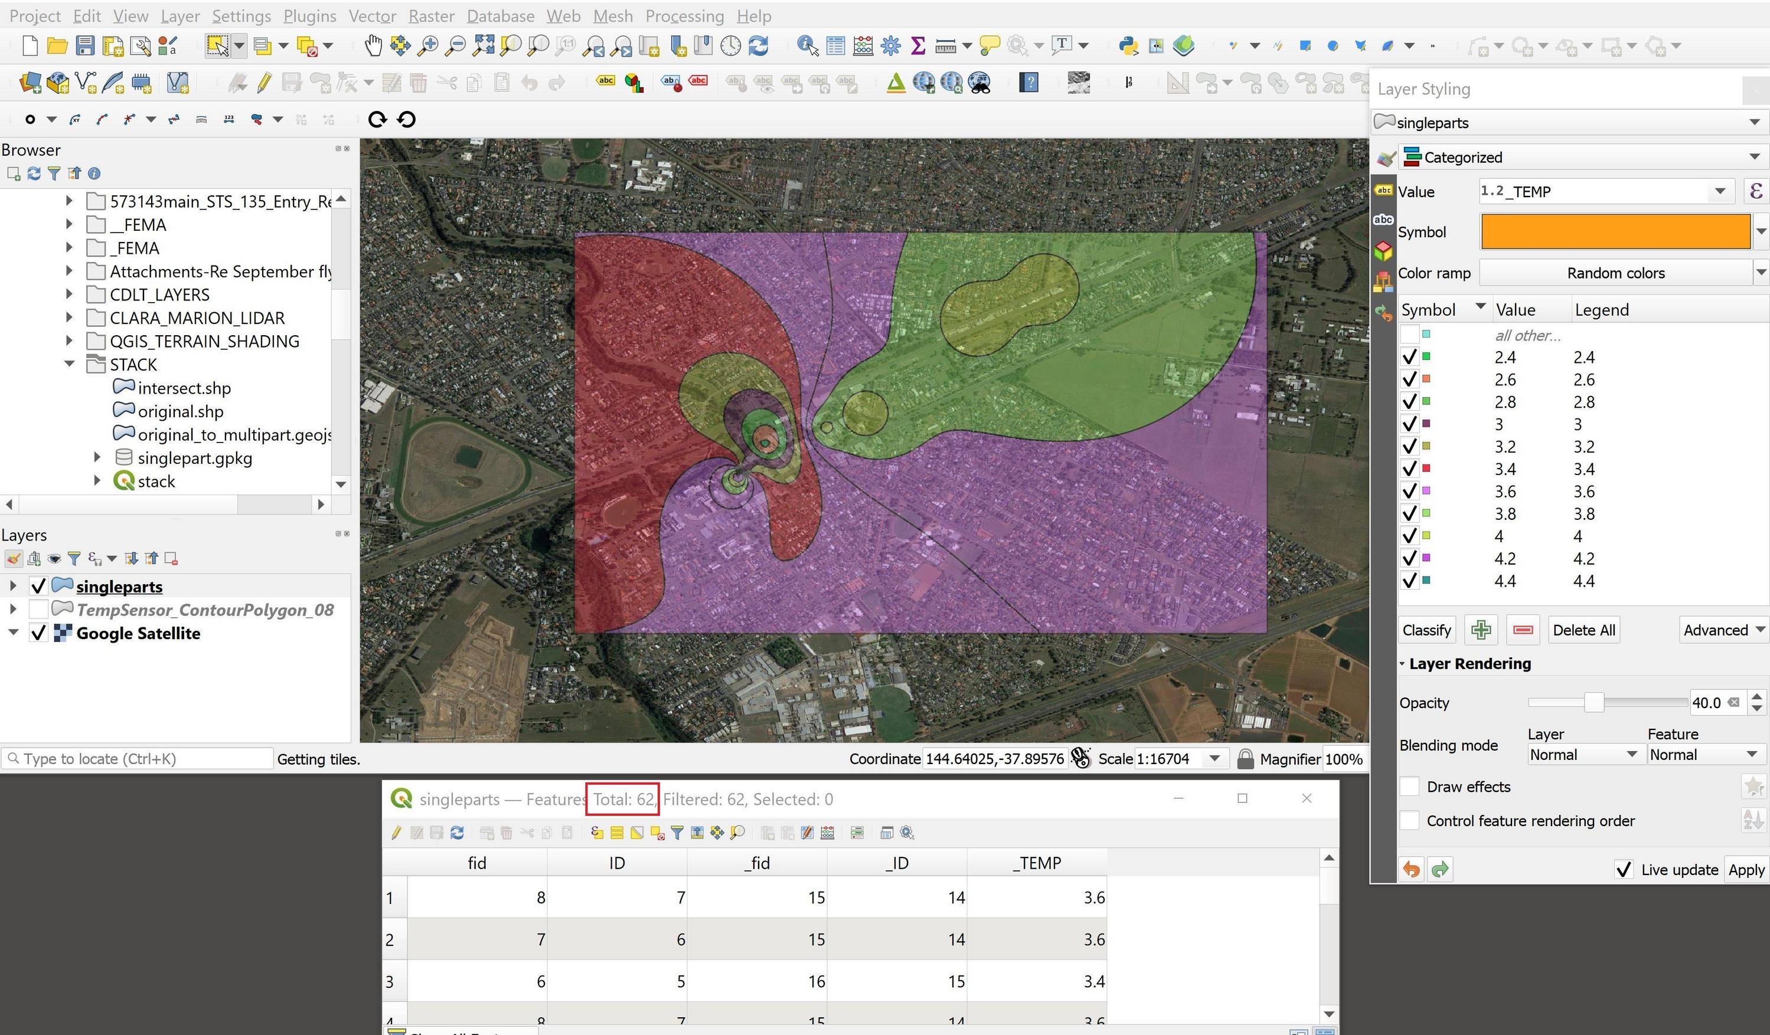Viewport: 1770px width, 1035px height.
Task: Expand the singlepart.gpkg item in Browser
Action: coord(97,457)
